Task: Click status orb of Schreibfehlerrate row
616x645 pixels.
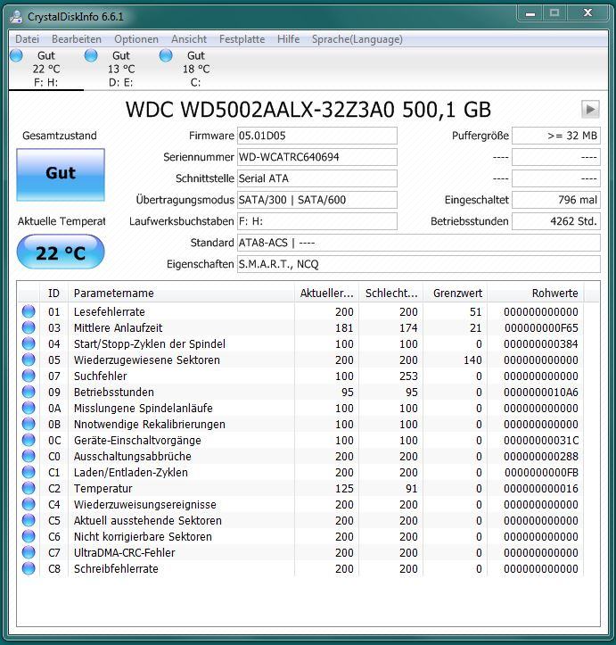Action: tap(29, 568)
